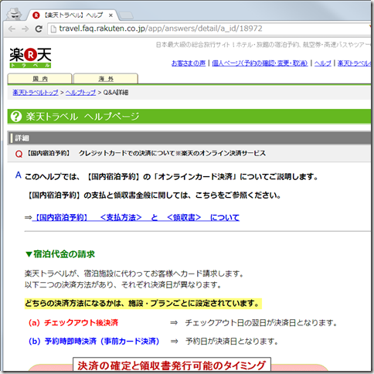Click the address bar showing travel.faq.rakuten.co.jp
The height and width of the screenshot is (374, 374).
point(209,29)
